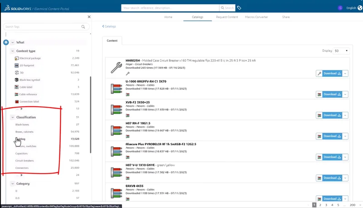This screenshot has height=208, width=363.
Task: Go back via the Catalogs link
Action: (x=109, y=26)
